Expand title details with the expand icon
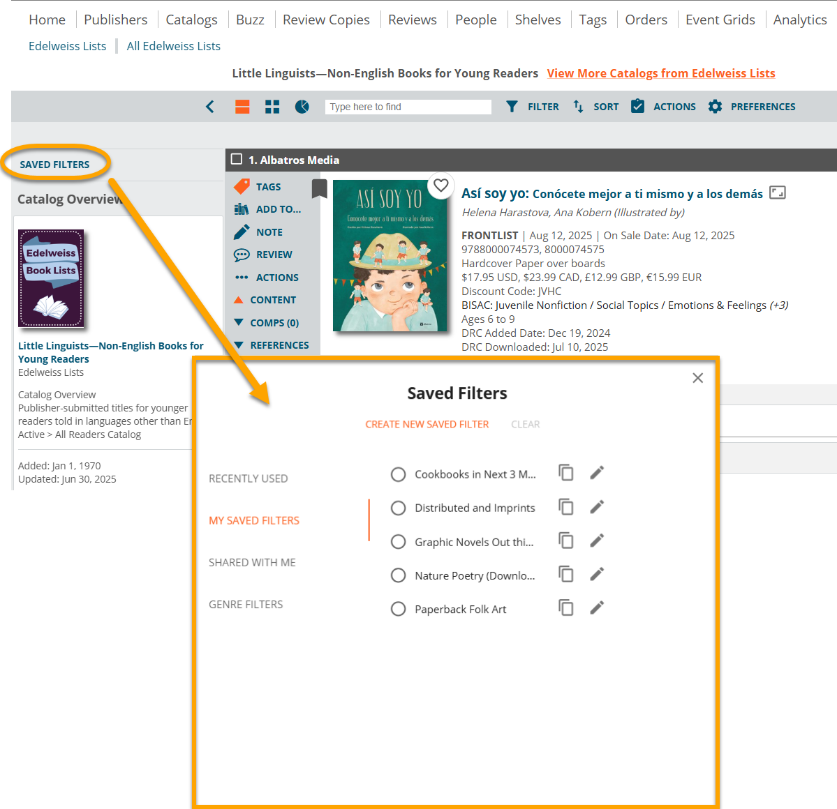This screenshot has height=809, width=837. [x=777, y=192]
